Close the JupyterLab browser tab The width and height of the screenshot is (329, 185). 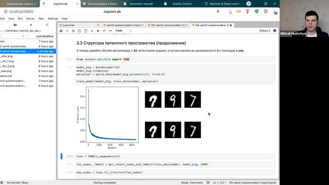pyautogui.click(x=77, y=4)
